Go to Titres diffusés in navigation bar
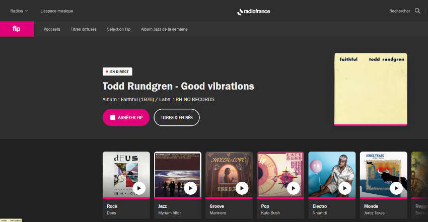428x222 pixels. pyautogui.click(x=84, y=29)
